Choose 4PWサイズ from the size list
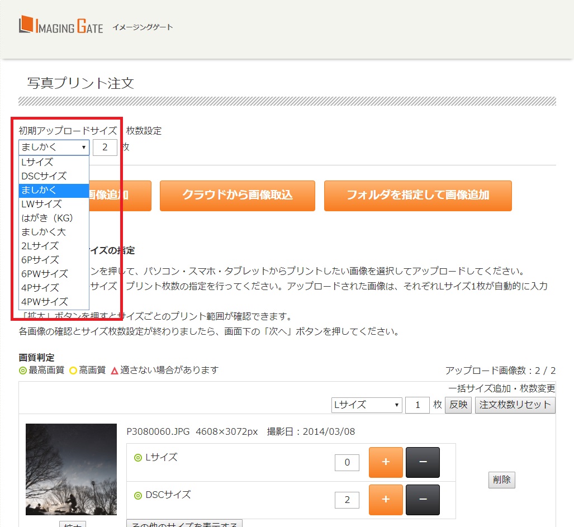This screenshot has width=574, height=527. [x=54, y=302]
